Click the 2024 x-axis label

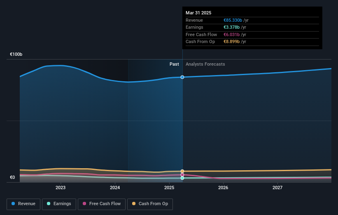pos(115,188)
